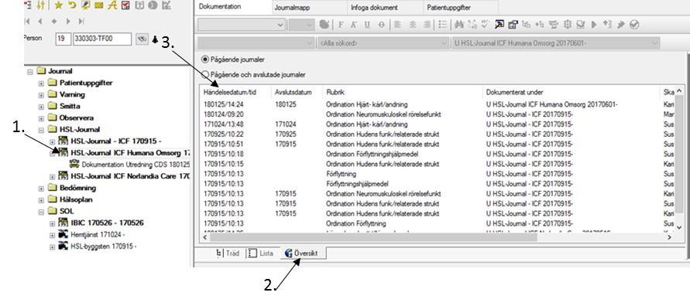This screenshot has height=306, width=690.
Task: Align text right in documentation toolbar
Action: click(x=427, y=25)
